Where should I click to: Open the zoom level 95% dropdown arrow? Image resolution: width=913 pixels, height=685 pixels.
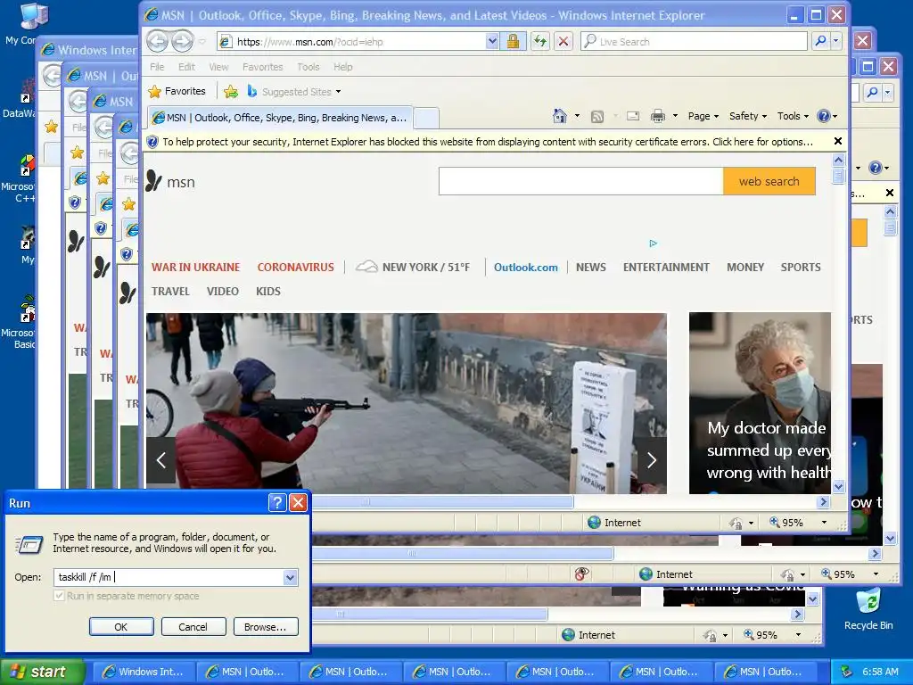823,523
